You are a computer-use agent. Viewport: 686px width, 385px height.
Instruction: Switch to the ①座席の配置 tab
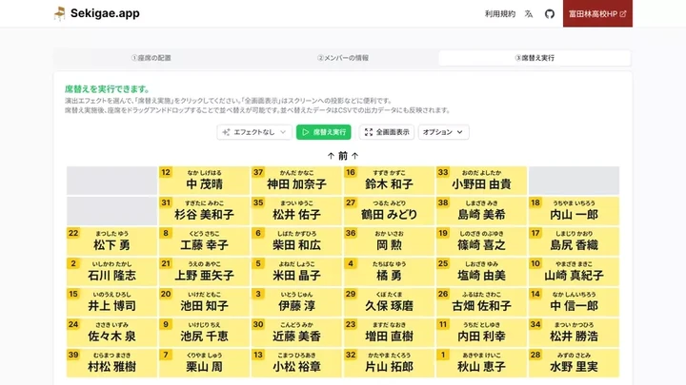151,58
